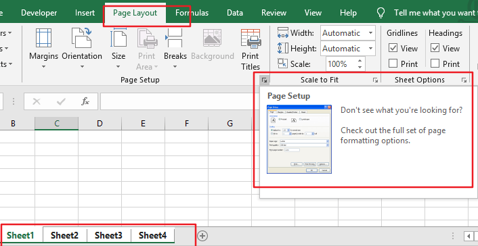Click the formula bar input area
The height and width of the screenshot is (246, 478).
[180, 101]
